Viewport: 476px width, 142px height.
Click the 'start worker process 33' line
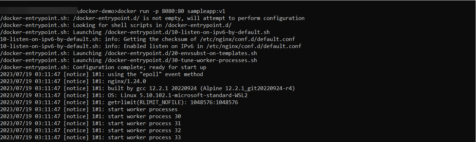[x=144, y=137]
